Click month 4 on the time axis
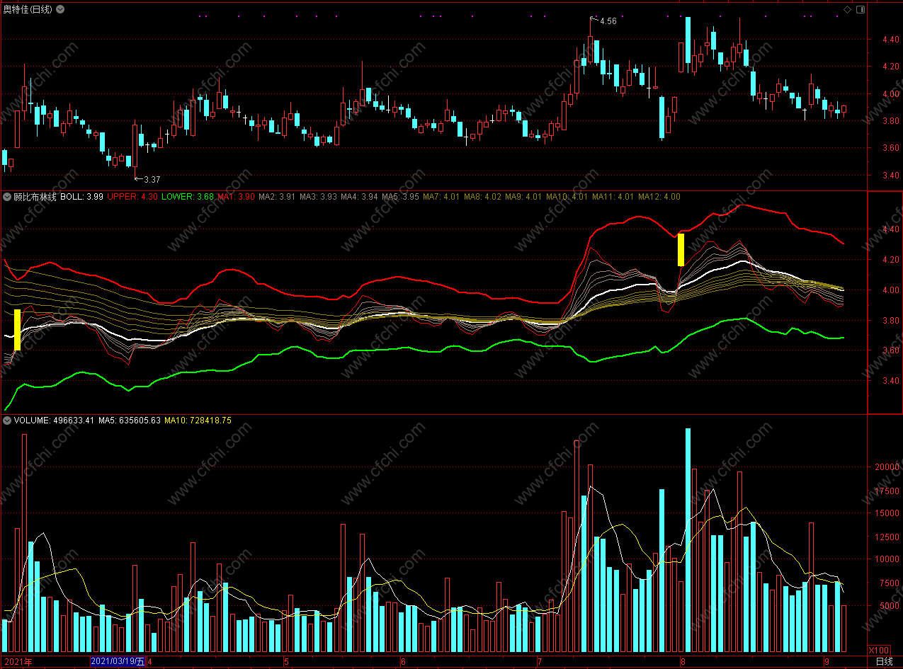Screen dimensions: 903x669 149,662
